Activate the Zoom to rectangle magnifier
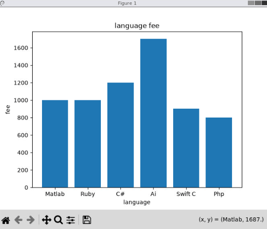Screen dimensions: 267x229 58,220
